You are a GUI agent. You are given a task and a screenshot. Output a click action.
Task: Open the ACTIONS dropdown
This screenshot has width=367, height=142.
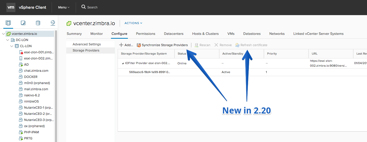[x=133, y=23]
